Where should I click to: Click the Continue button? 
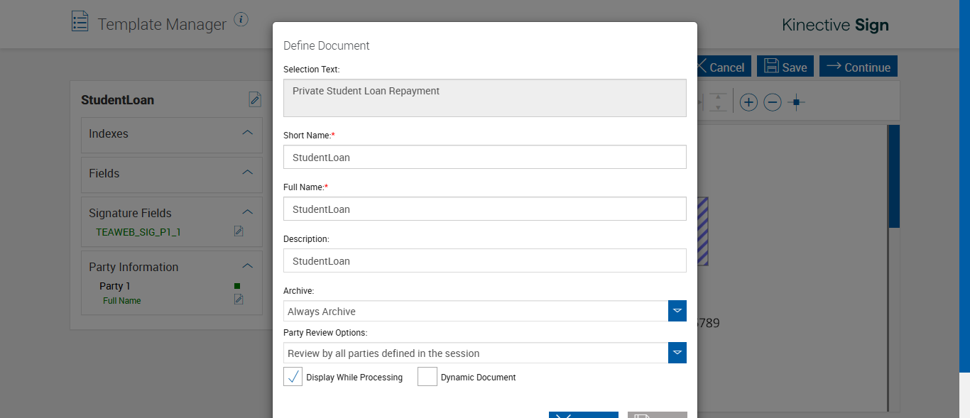click(859, 67)
